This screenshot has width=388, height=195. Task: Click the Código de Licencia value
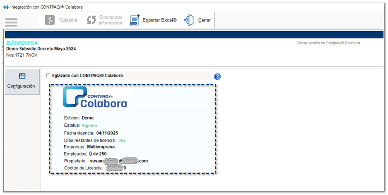pyautogui.click(x=116, y=168)
